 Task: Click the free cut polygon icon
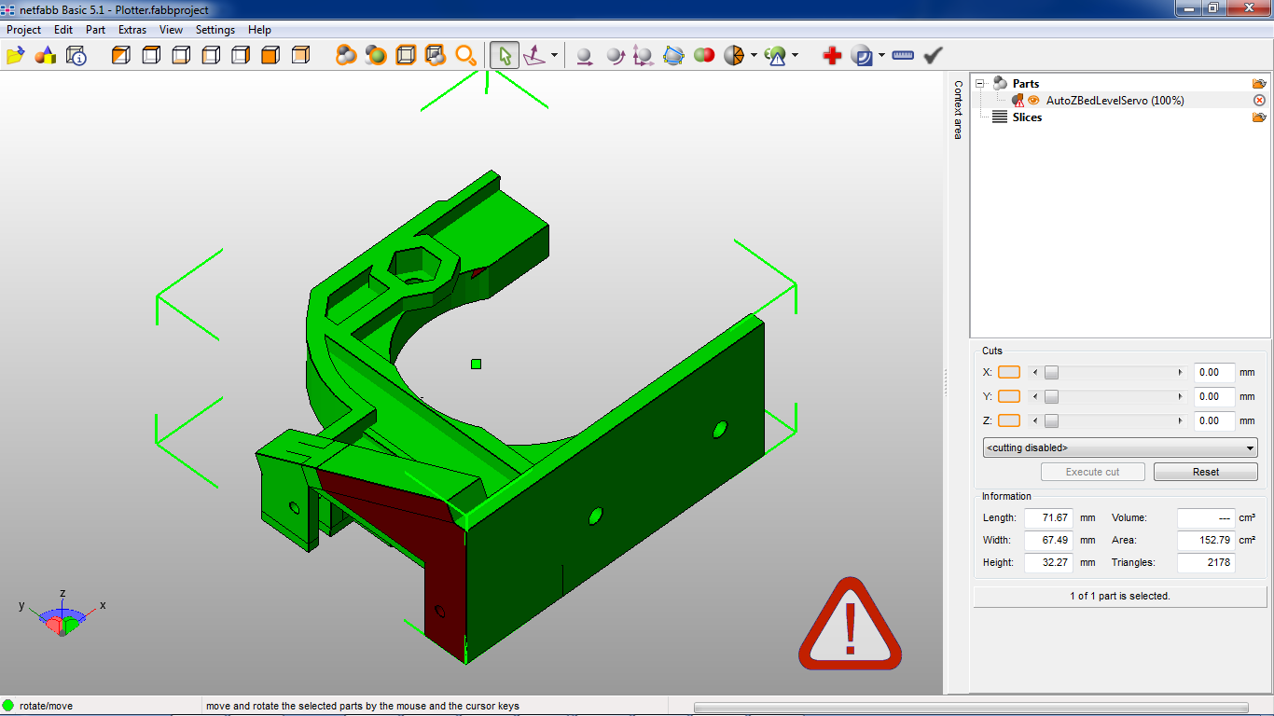pyautogui.click(x=673, y=56)
